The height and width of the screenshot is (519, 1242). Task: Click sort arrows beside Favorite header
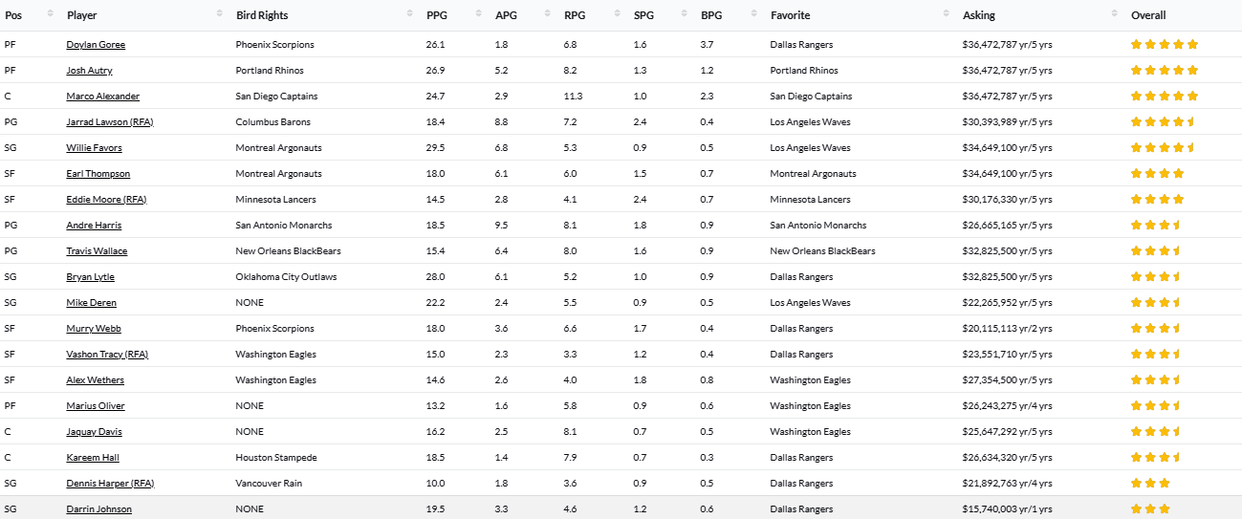[947, 15]
